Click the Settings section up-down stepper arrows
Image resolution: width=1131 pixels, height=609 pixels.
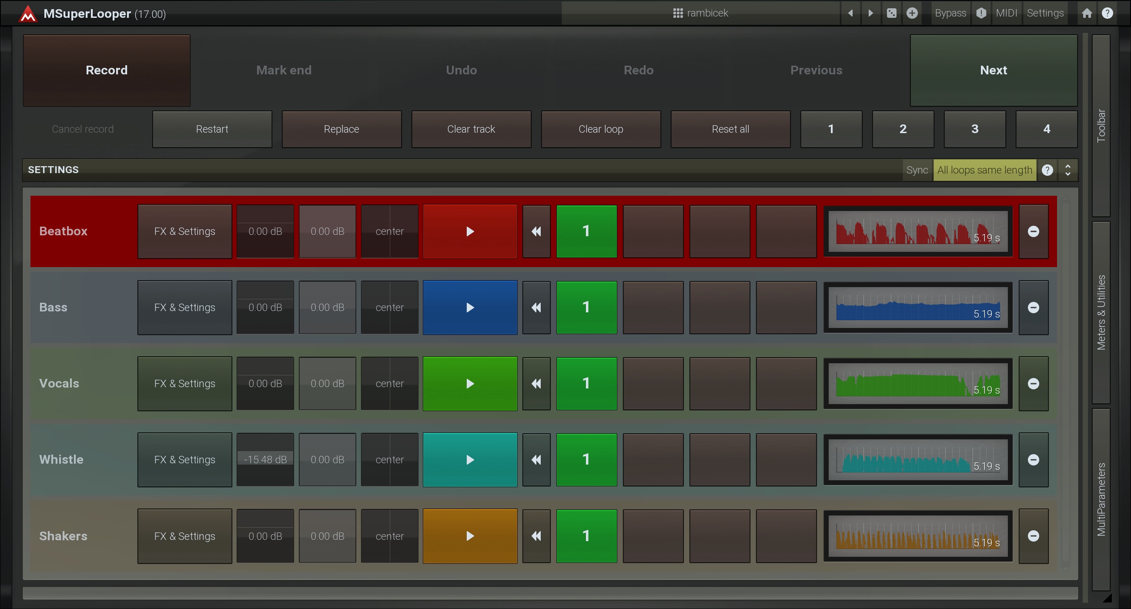coord(1067,170)
